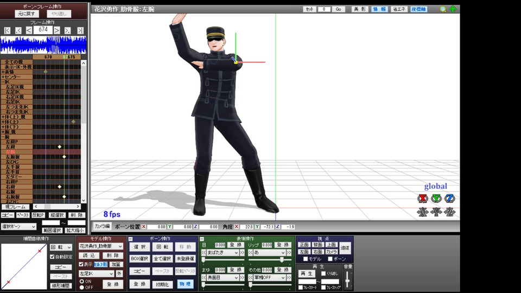Viewport: 521px width, 293px height.
Task: Jump to previous keyframe with .< button
Action: click(18, 30)
